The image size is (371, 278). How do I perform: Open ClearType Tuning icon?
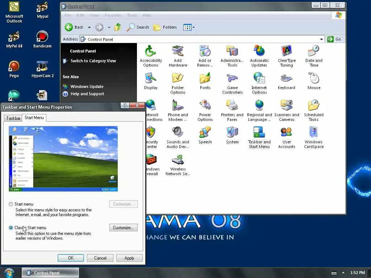click(x=287, y=56)
